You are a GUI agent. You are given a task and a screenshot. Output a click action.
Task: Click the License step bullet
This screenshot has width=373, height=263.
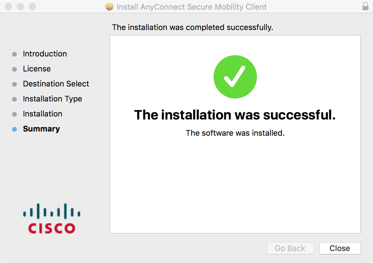tap(14, 69)
